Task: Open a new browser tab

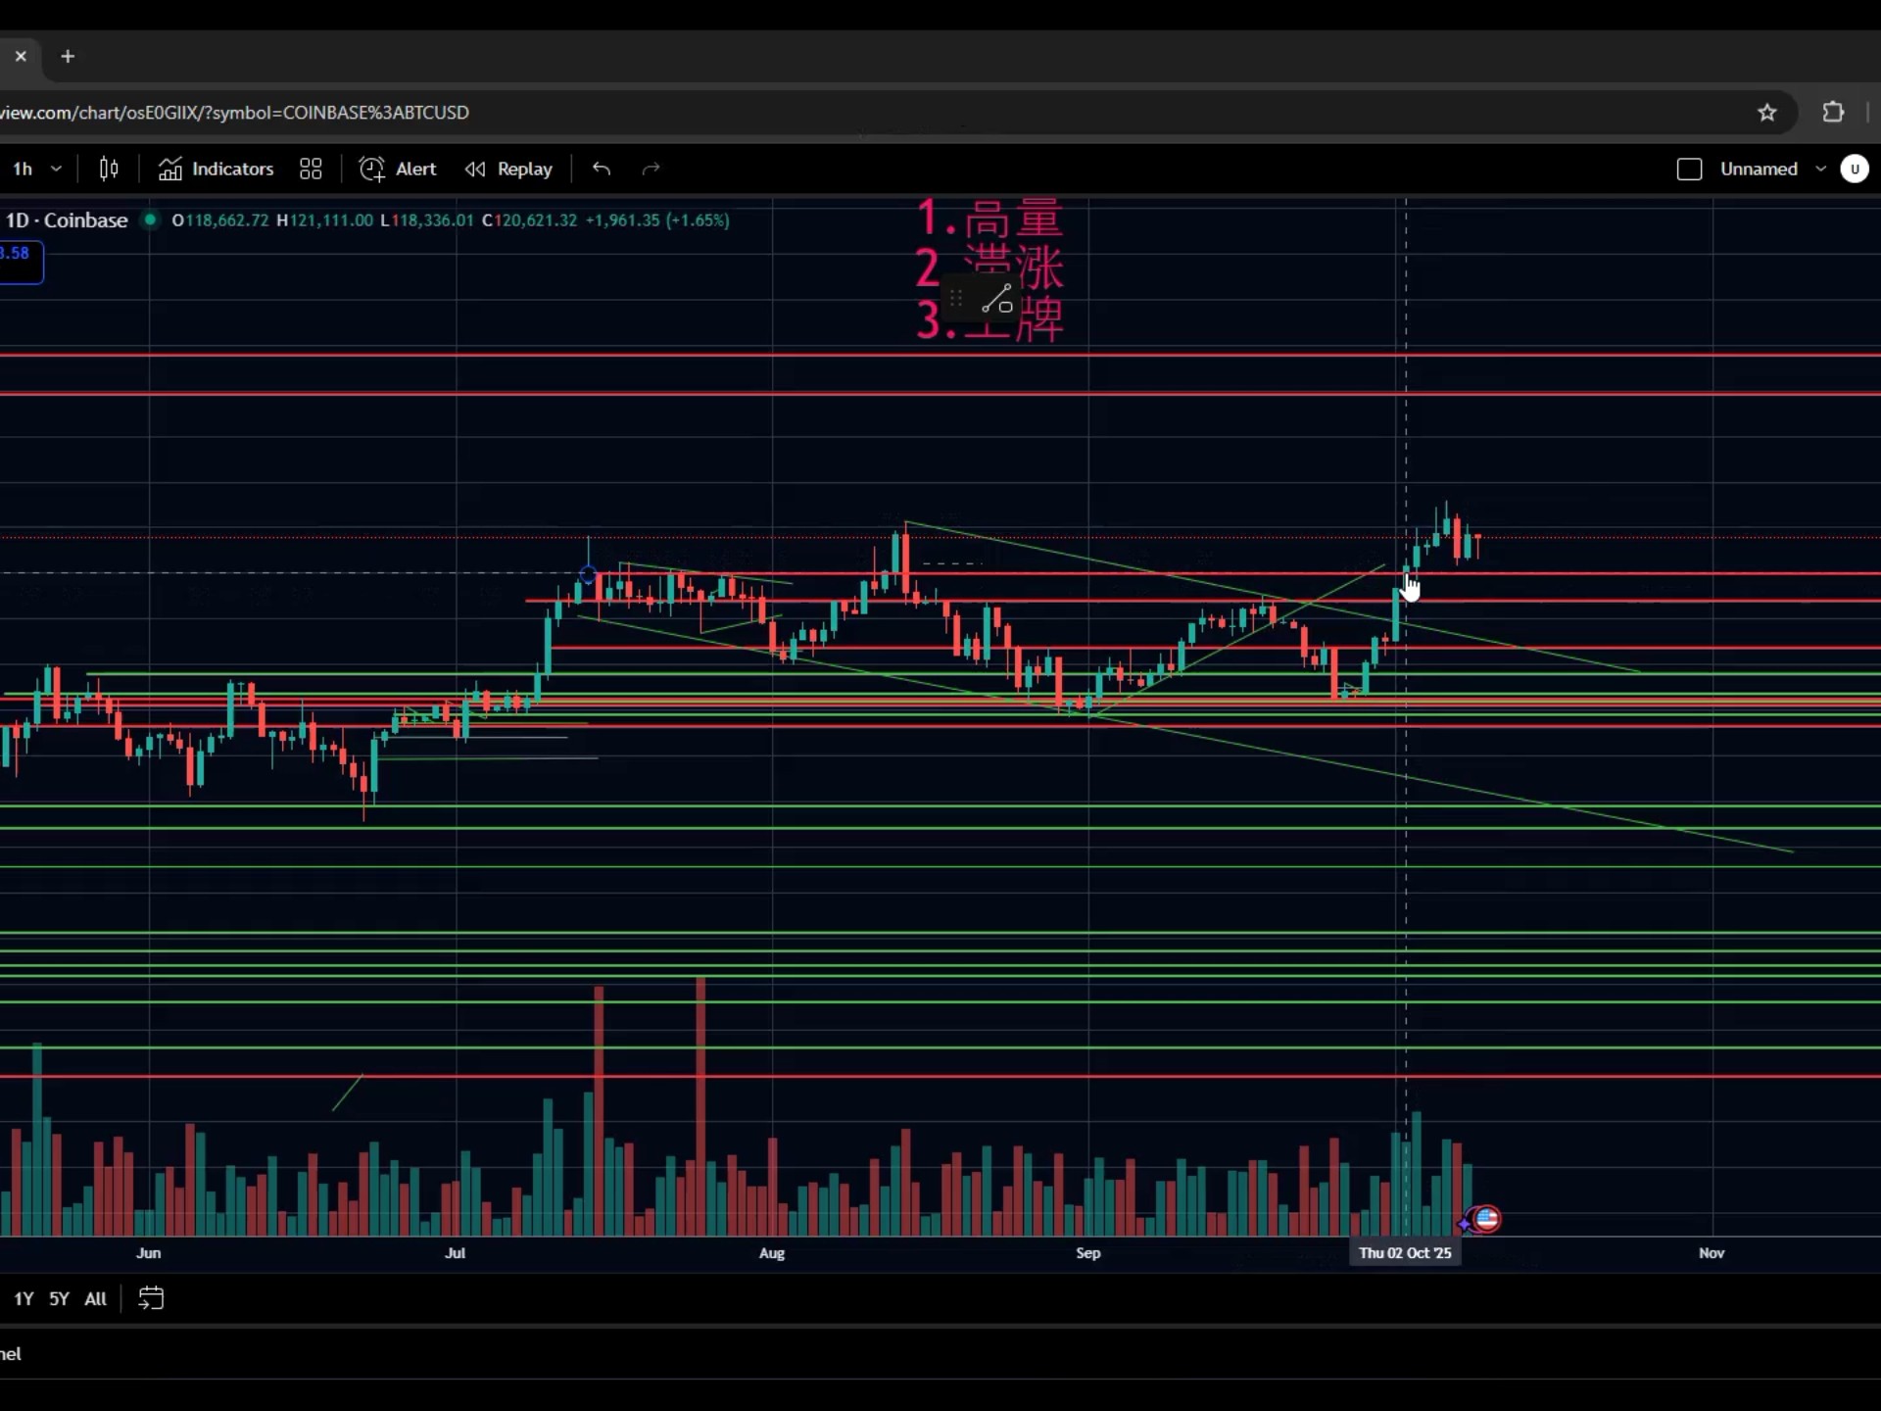Action: point(68,57)
